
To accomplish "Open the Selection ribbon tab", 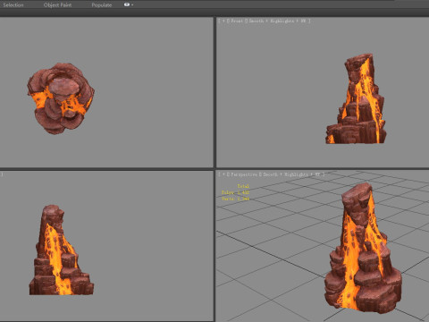I will pyautogui.click(x=13, y=4).
